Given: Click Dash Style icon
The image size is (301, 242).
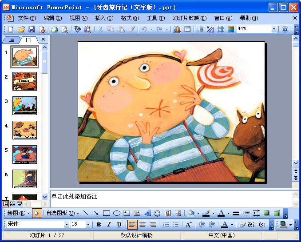Looking at the screenshot, I should 246,213.
